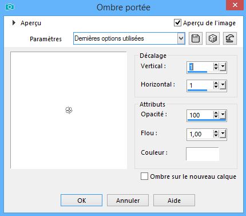Expand the Aperçu disclosure triangle
246x216 pixels.
coord(14,23)
